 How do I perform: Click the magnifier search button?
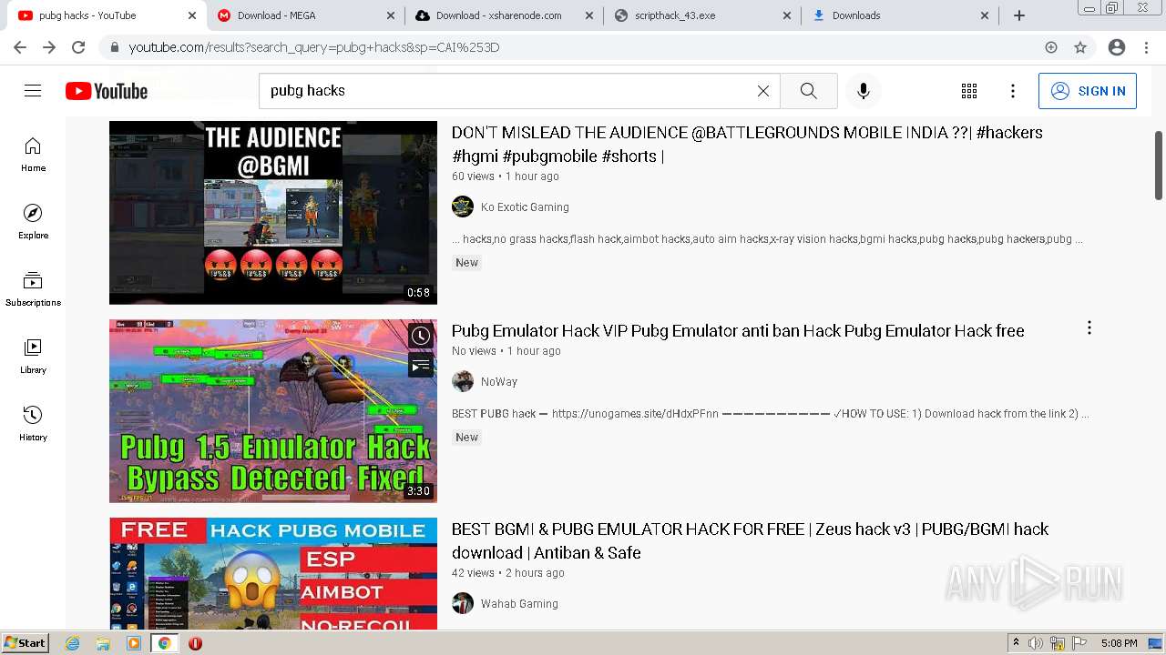809,91
